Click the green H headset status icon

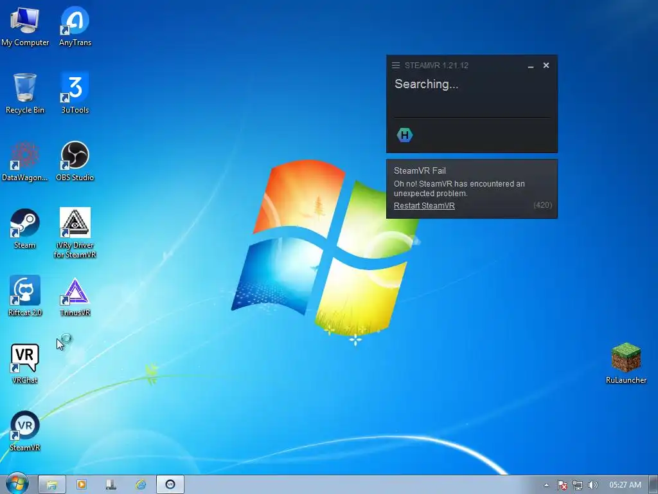pyautogui.click(x=405, y=135)
